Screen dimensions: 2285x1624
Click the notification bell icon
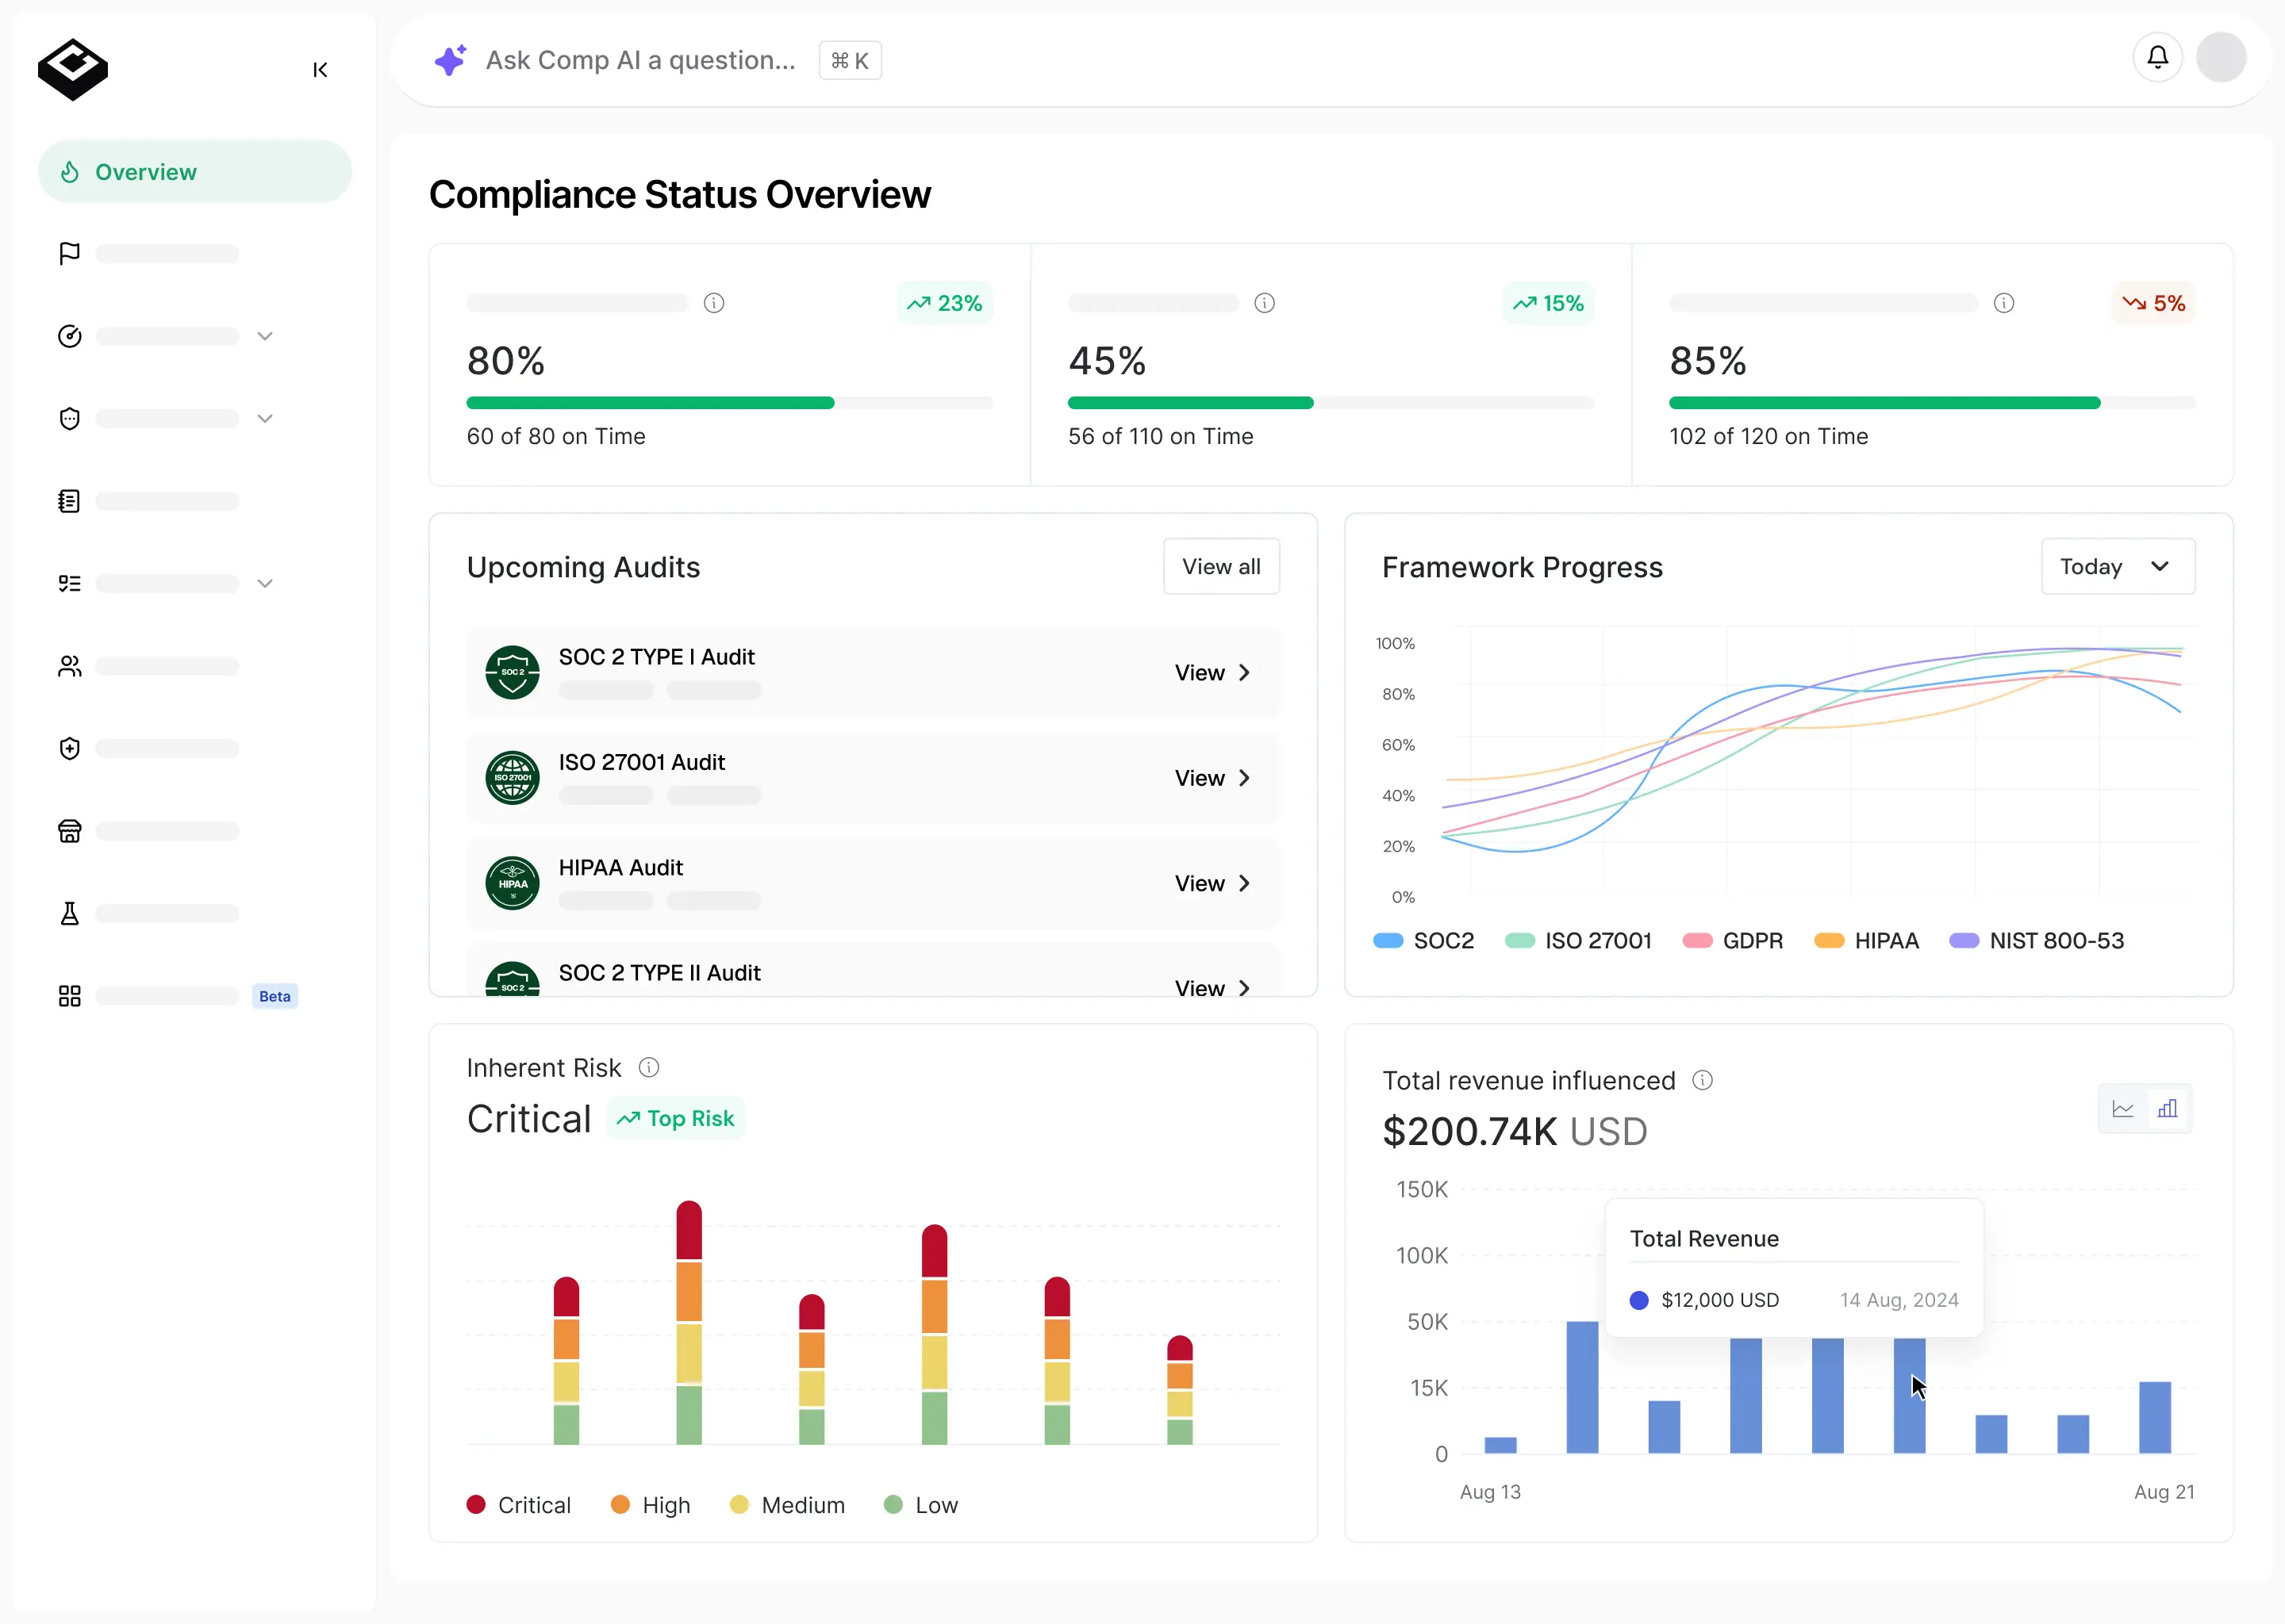pos(2157,58)
